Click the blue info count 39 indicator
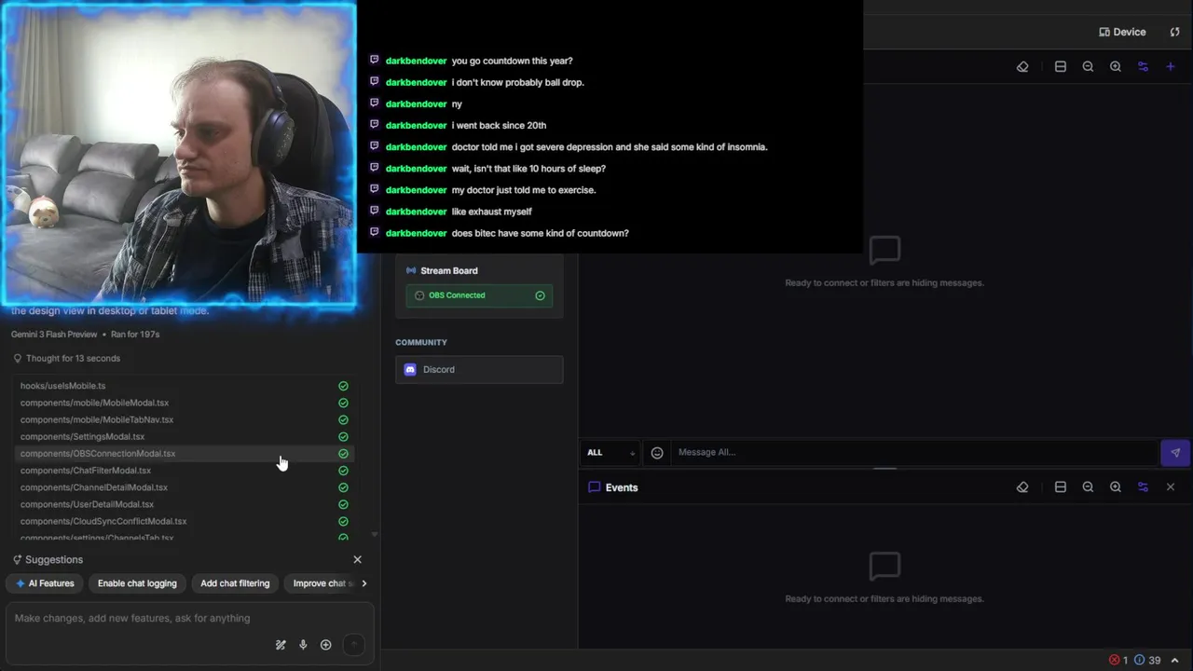 pyautogui.click(x=1147, y=660)
